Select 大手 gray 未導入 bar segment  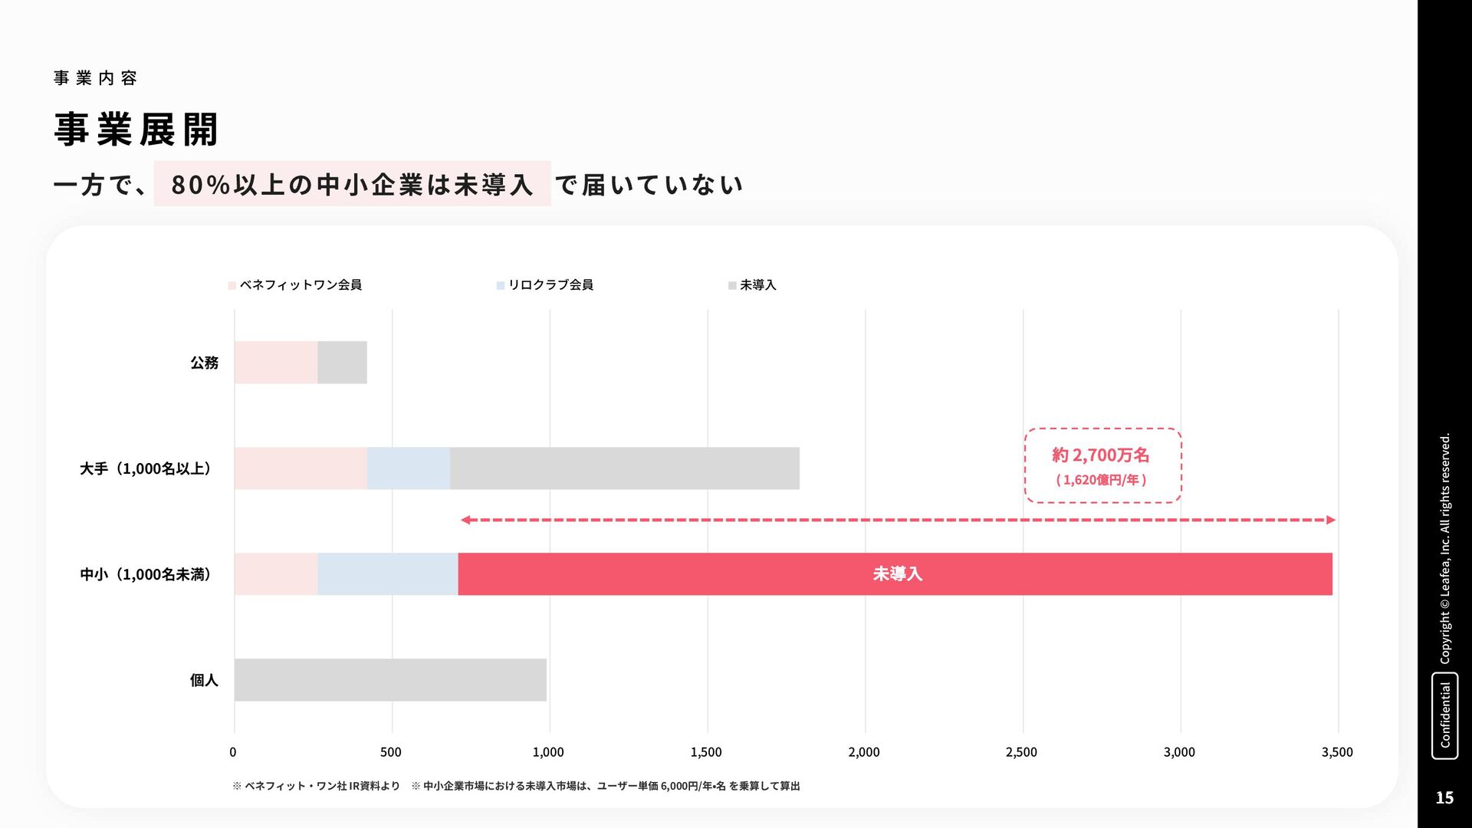[x=624, y=468]
